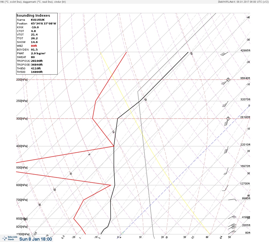Viewport: 269px width, 242px height.
Task: Click the 28190ft altitude label on right axis
Action: pyautogui.click(x=245, y=117)
